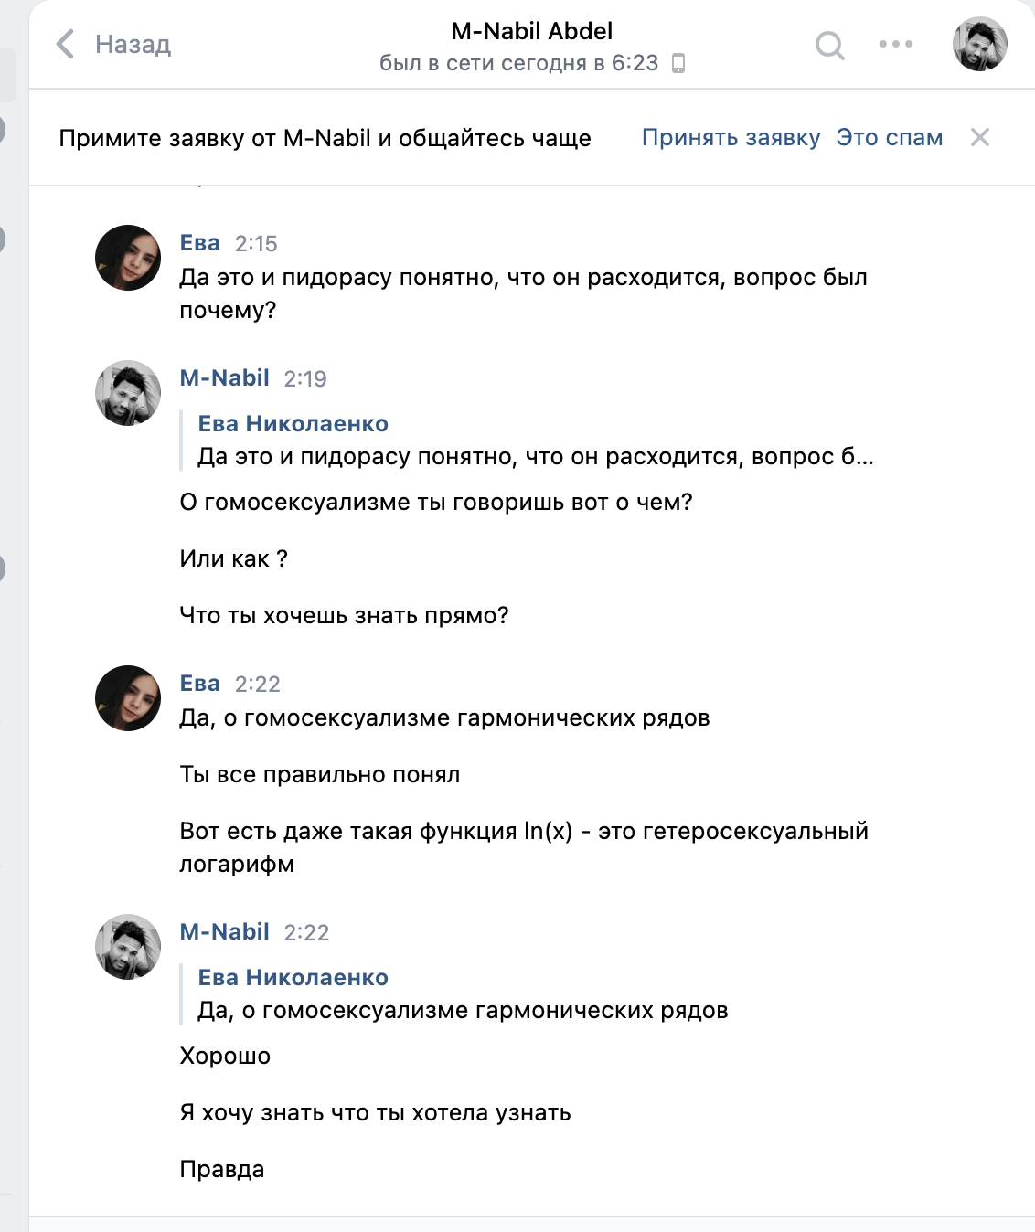Mark as spam with Это спам
Viewport: 1035px width, 1232px height.
coord(889,138)
